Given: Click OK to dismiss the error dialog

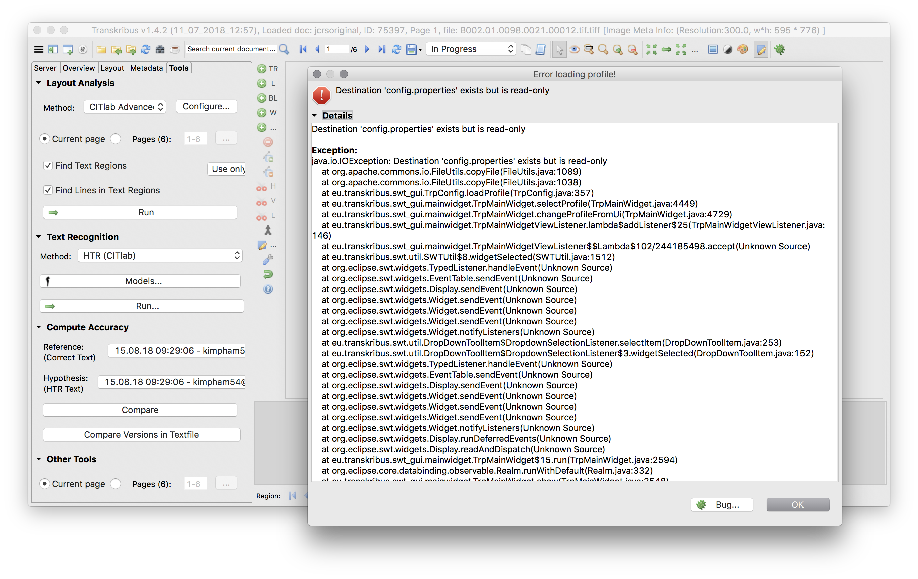Looking at the screenshot, I should point(797,504).
